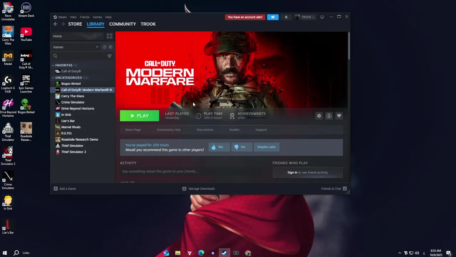
Task: Click the thumbs down No recommendation button
Action: [x=242, y=147]
